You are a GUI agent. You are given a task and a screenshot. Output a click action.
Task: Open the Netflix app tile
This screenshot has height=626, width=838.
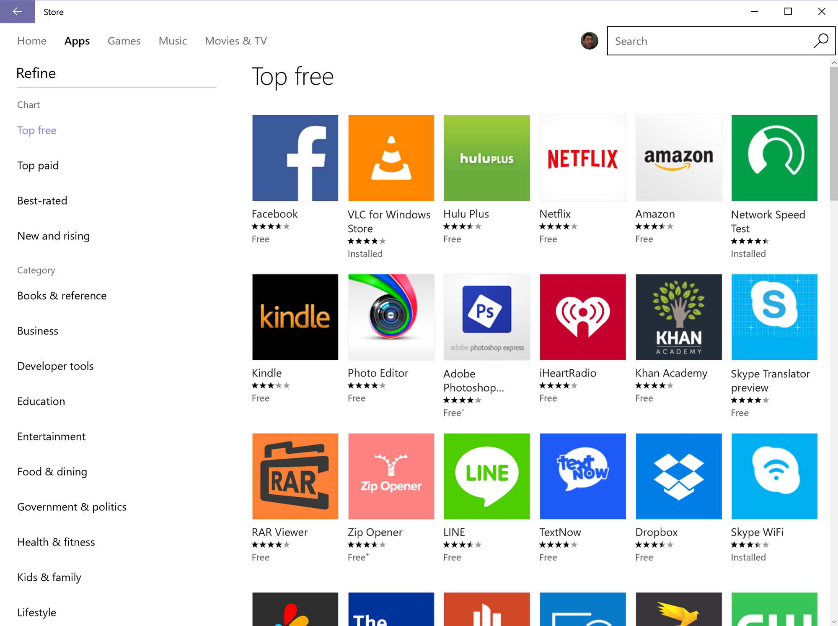[x=583, y=158]
